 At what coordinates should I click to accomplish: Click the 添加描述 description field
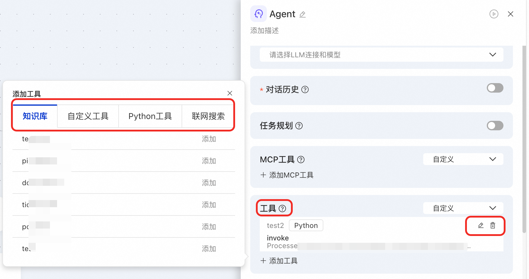coord(264,31)
